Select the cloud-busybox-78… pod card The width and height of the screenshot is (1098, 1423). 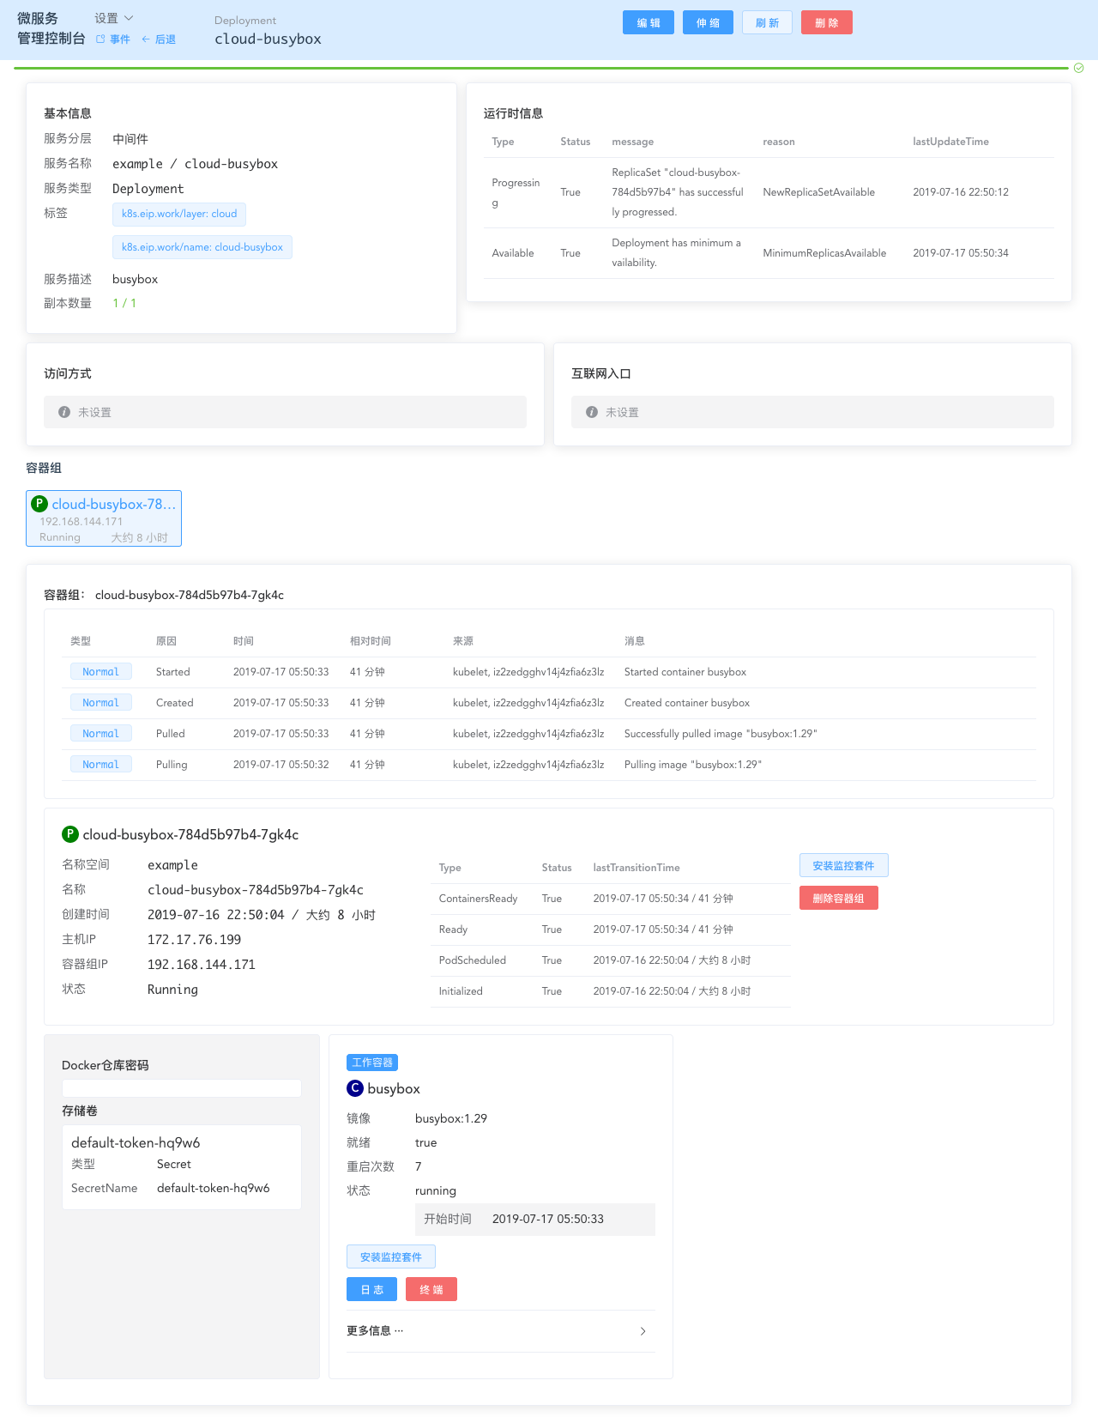tap(104, 518)
